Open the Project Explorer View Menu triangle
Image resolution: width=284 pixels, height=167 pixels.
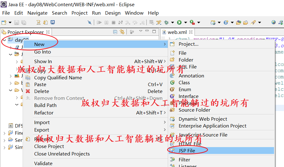click(x=141, y=31)
